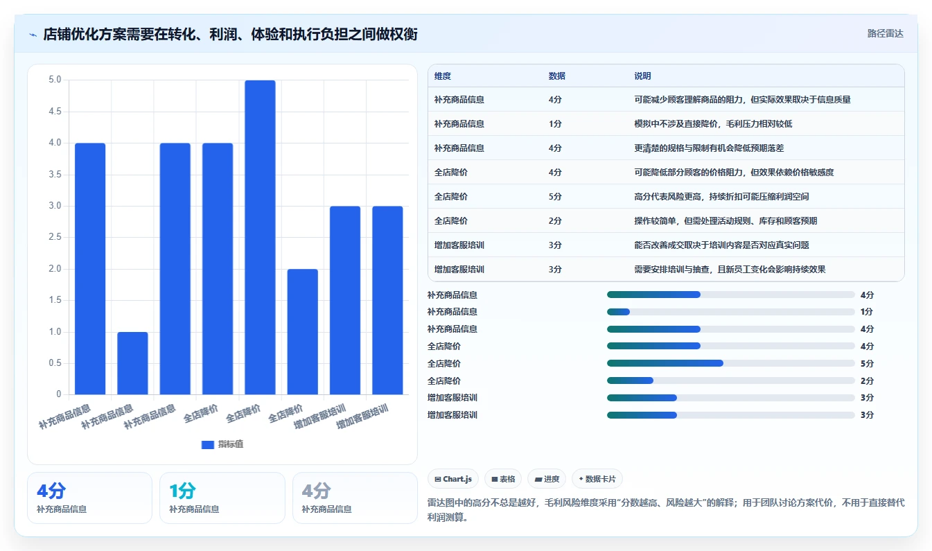Click the 2分 value beside 全店降价 progress bar
This screenshot has height=551, width=932.
(867, 381)
